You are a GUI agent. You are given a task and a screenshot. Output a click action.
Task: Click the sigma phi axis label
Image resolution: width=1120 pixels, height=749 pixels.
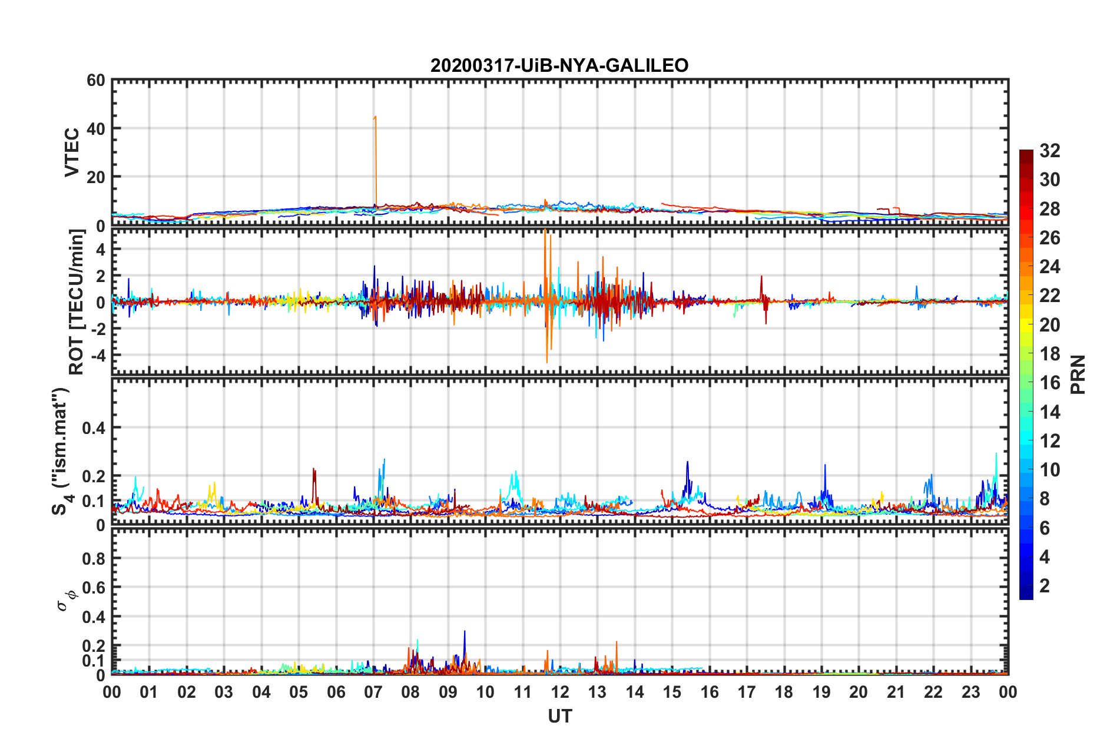point(66,601)
